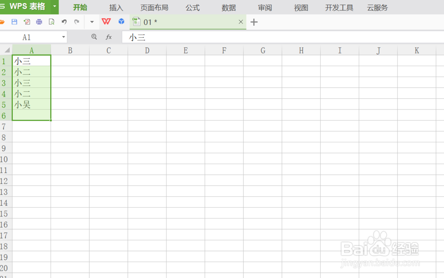Select column G header
Viewport: 444px width, 278px height.
(x=262, y=50)
